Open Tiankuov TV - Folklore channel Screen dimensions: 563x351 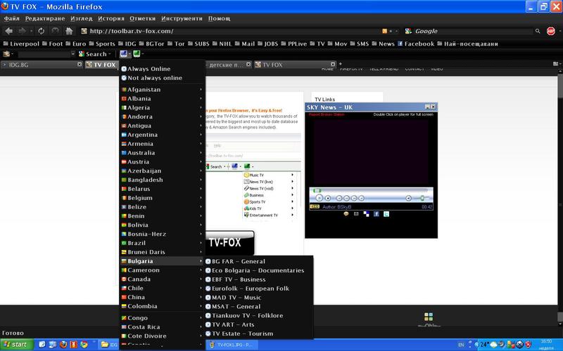(258, 315)
